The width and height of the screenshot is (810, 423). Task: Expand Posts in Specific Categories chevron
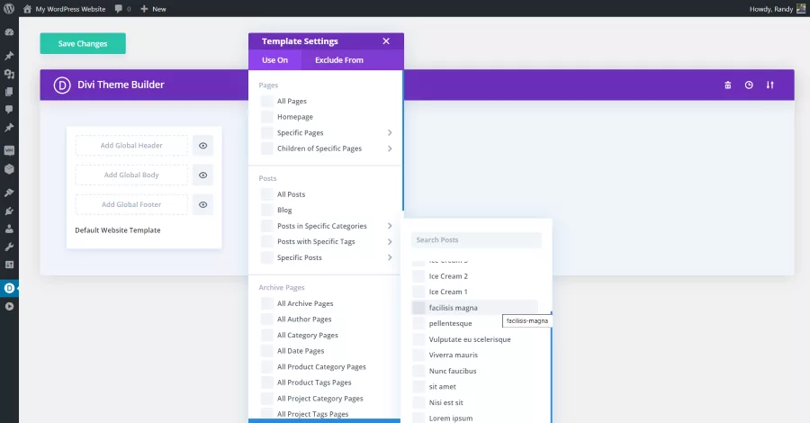pyautogui.click(x=390, y=226)
